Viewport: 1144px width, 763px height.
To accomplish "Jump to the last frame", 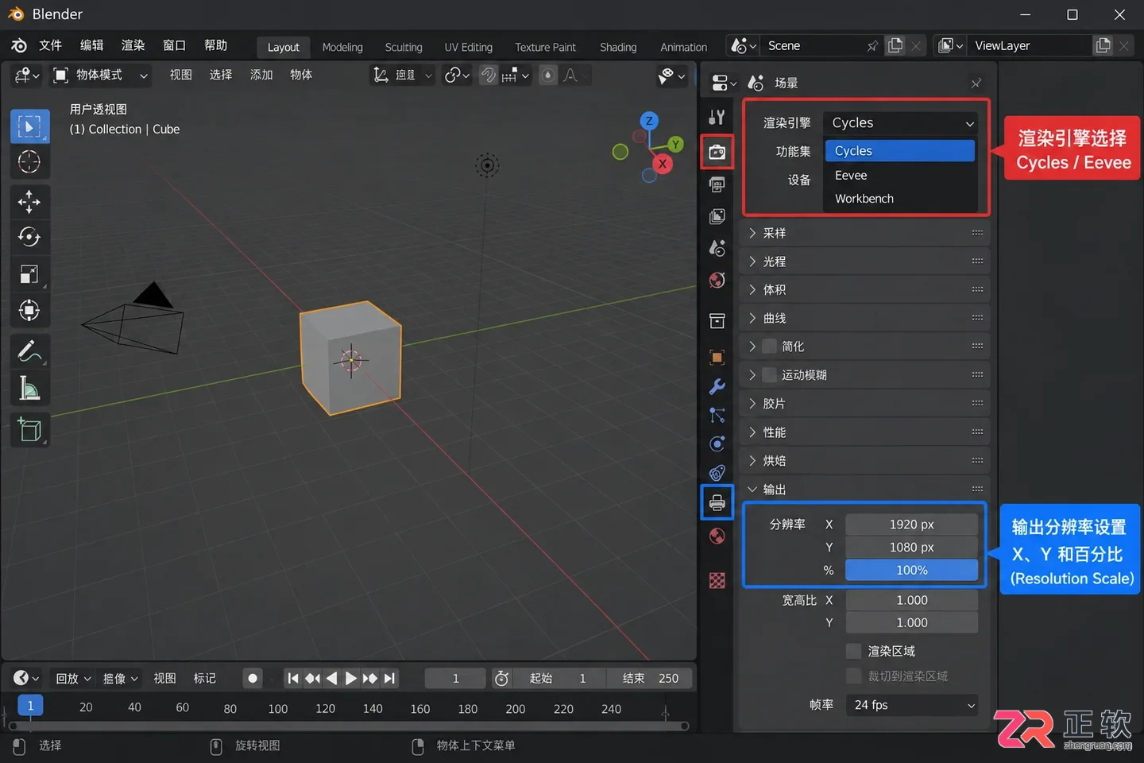I will click(389, 678).
